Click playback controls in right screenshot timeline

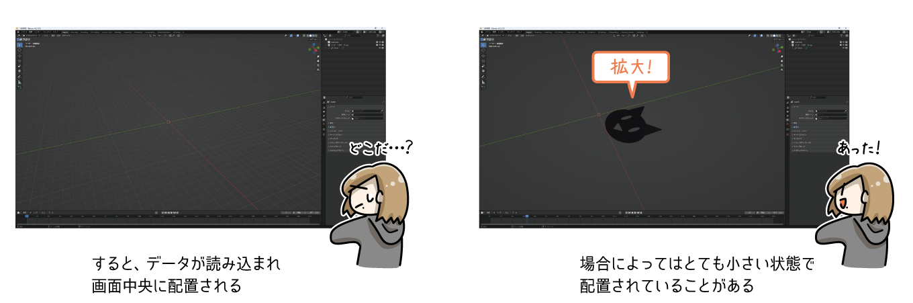click(634, 212)
